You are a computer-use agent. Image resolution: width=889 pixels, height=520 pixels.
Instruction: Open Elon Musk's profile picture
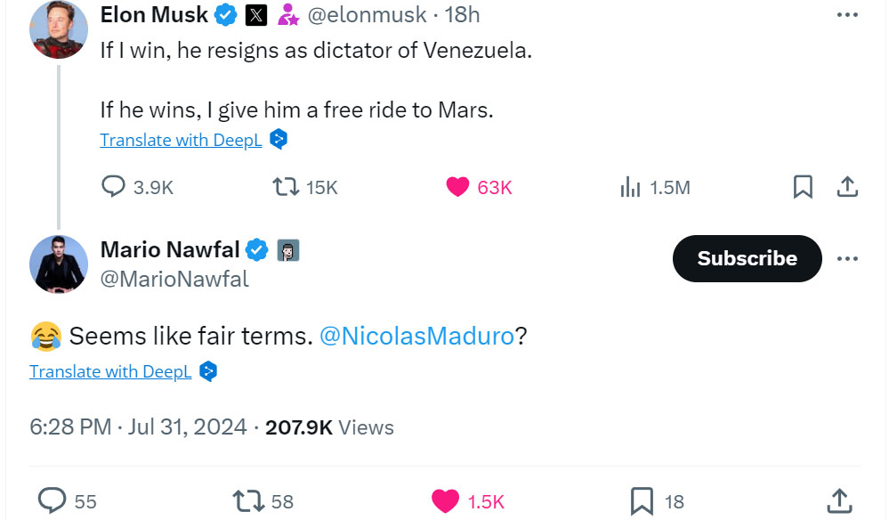[59, 28]
